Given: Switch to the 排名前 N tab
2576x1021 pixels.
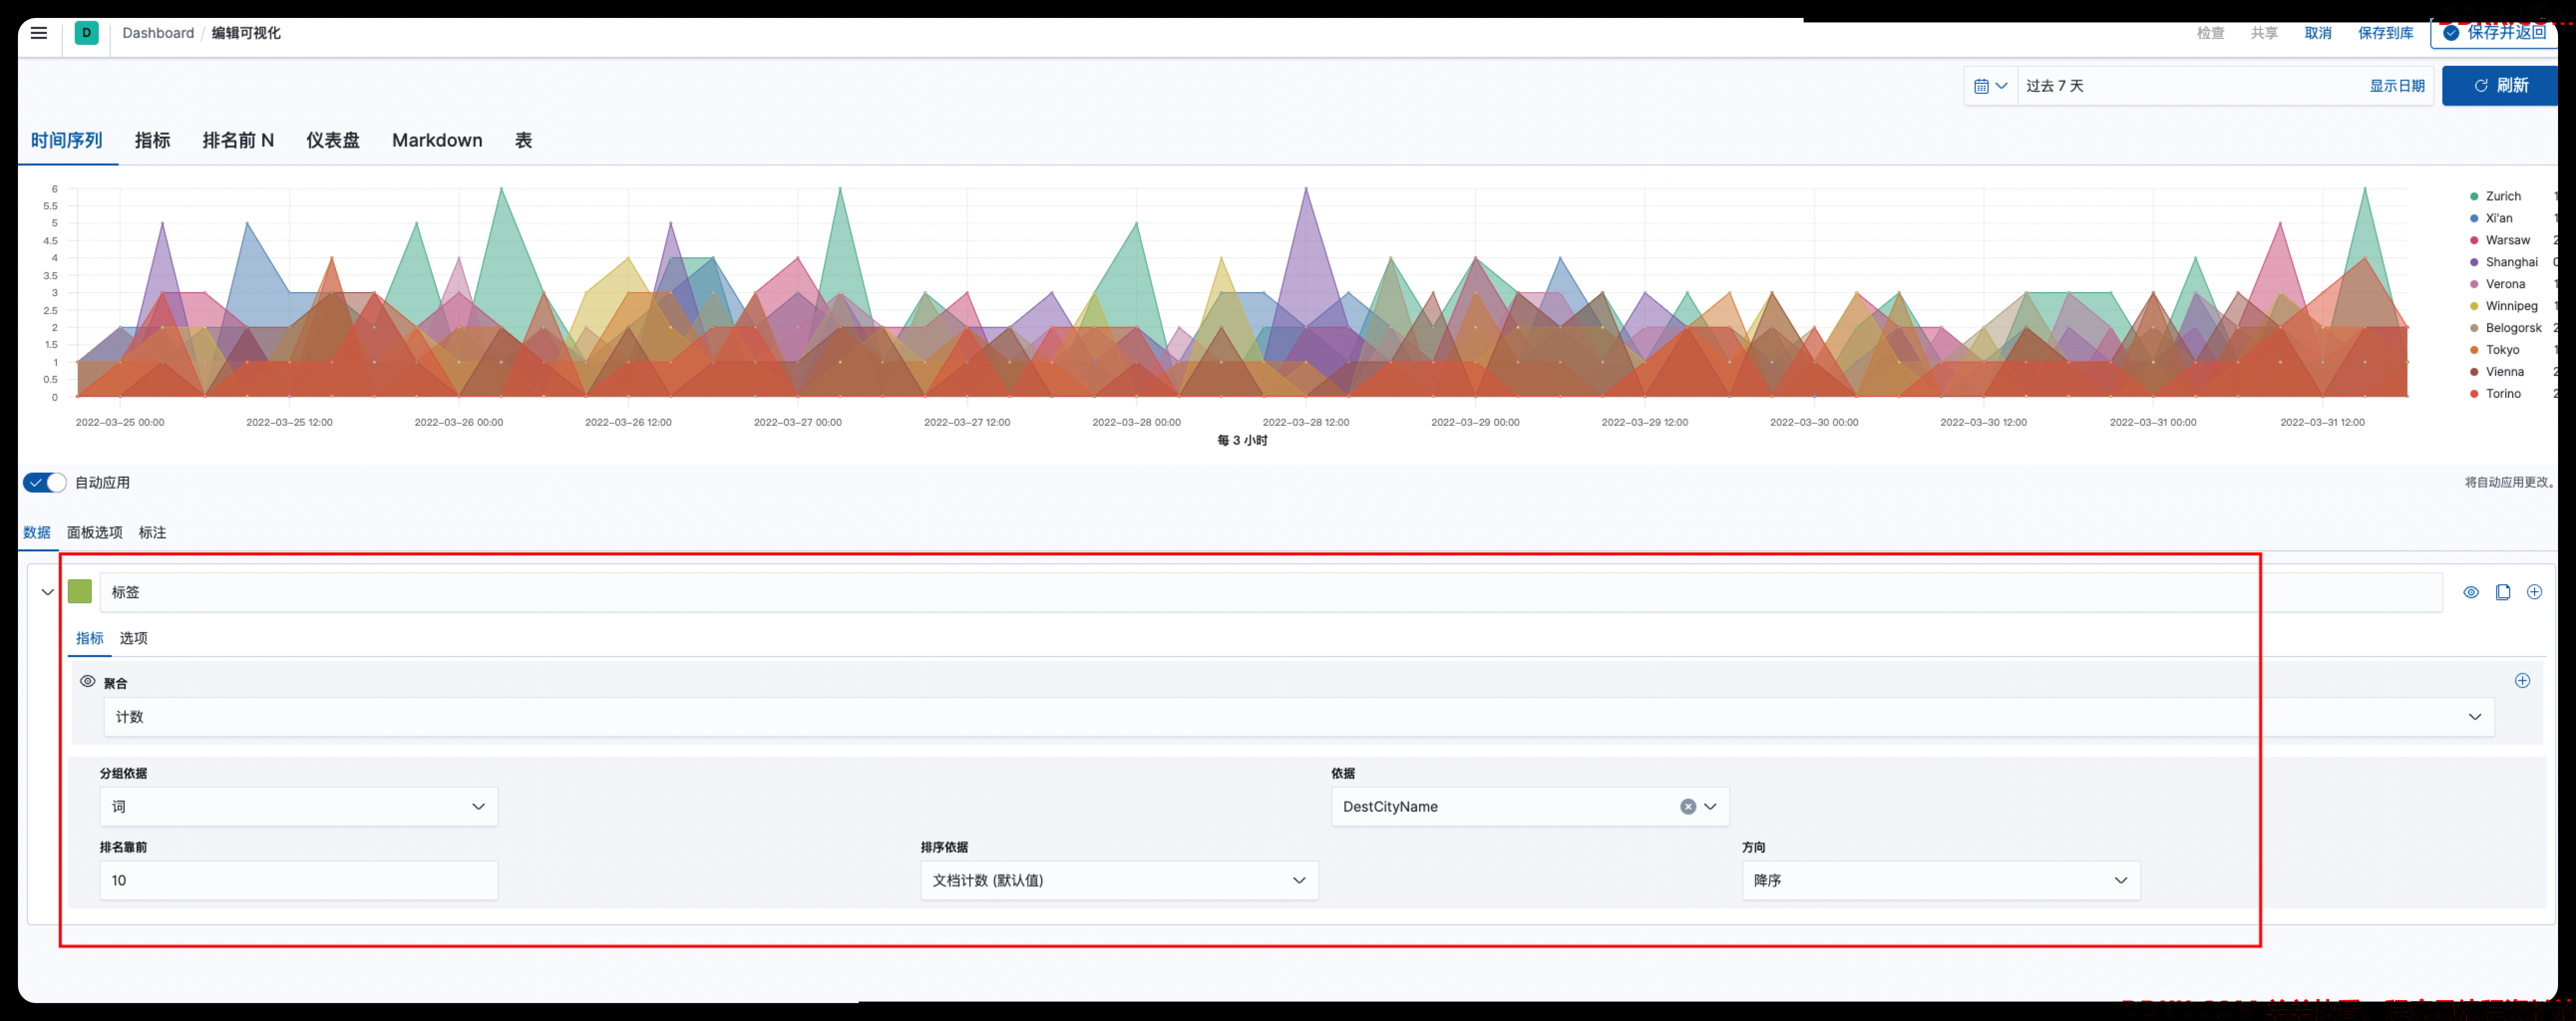Looking at the screenshot, I should (238, 141).
